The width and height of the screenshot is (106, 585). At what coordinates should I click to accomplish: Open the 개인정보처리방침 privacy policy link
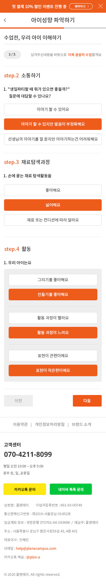(50, 424)
